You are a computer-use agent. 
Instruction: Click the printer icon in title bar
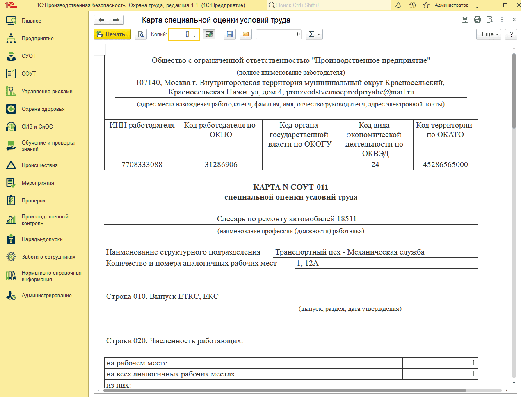coord(477,20)
